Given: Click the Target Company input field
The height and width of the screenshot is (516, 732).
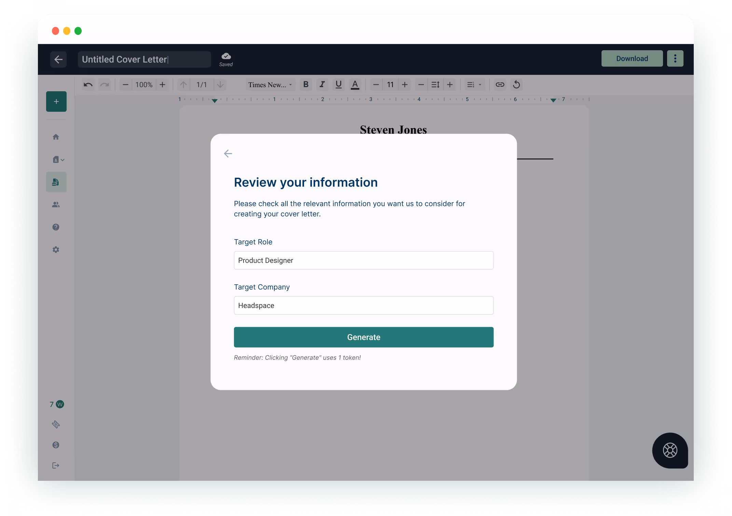Looking at the screenshot, I should pyautogui.click(x=363, y=305).
